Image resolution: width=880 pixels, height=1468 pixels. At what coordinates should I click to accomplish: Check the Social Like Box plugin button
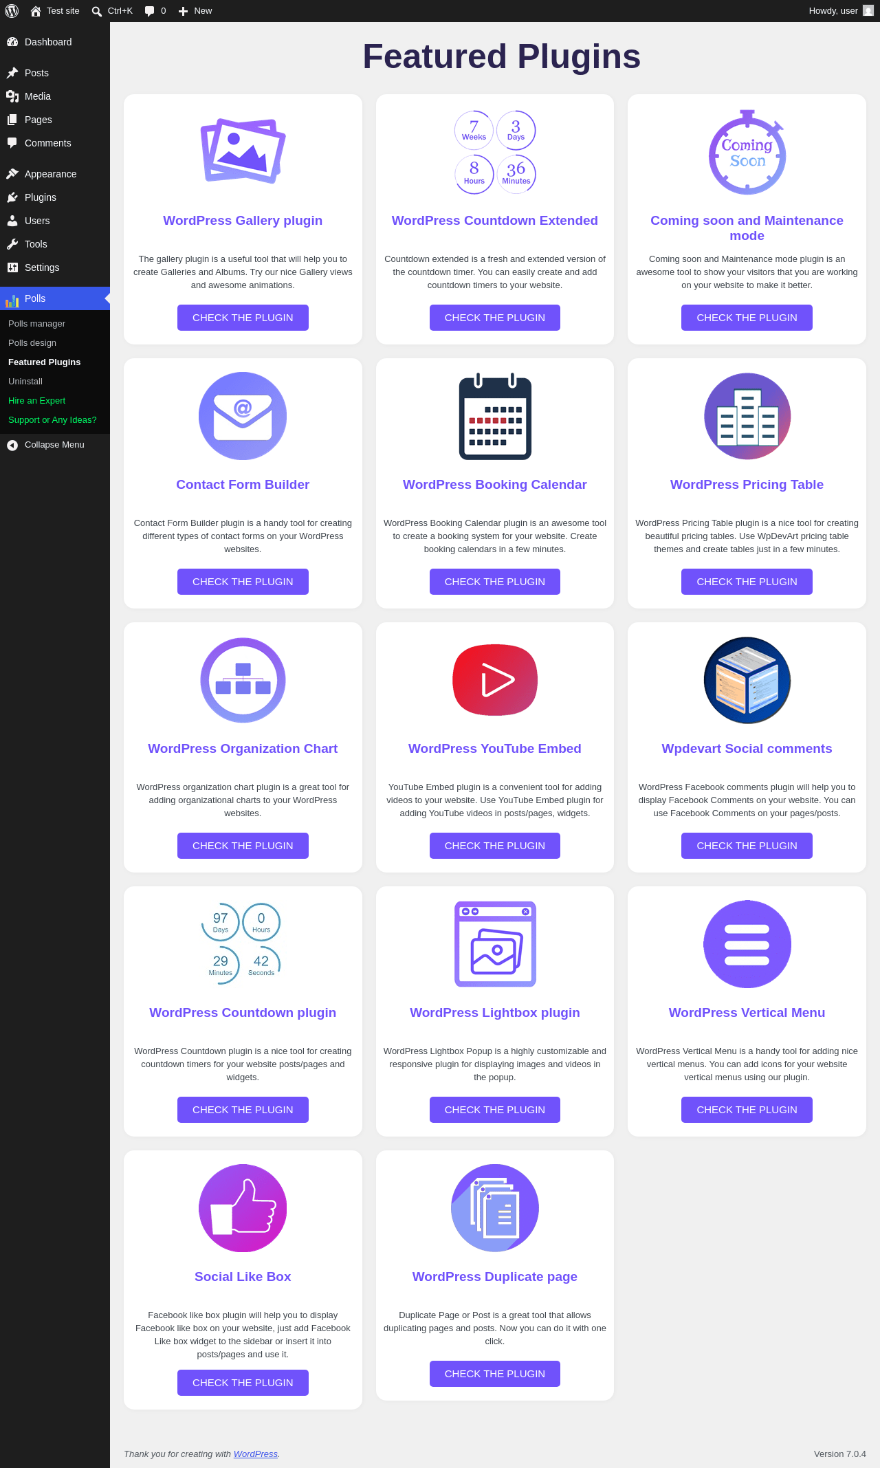point(243,1383)
